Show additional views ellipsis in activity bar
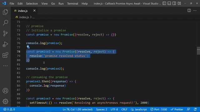The height and width of the screenshot is (112, 200). (5, 66)
